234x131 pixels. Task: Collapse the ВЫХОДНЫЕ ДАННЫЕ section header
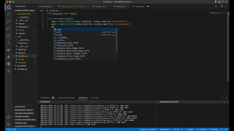pos(193,102)
